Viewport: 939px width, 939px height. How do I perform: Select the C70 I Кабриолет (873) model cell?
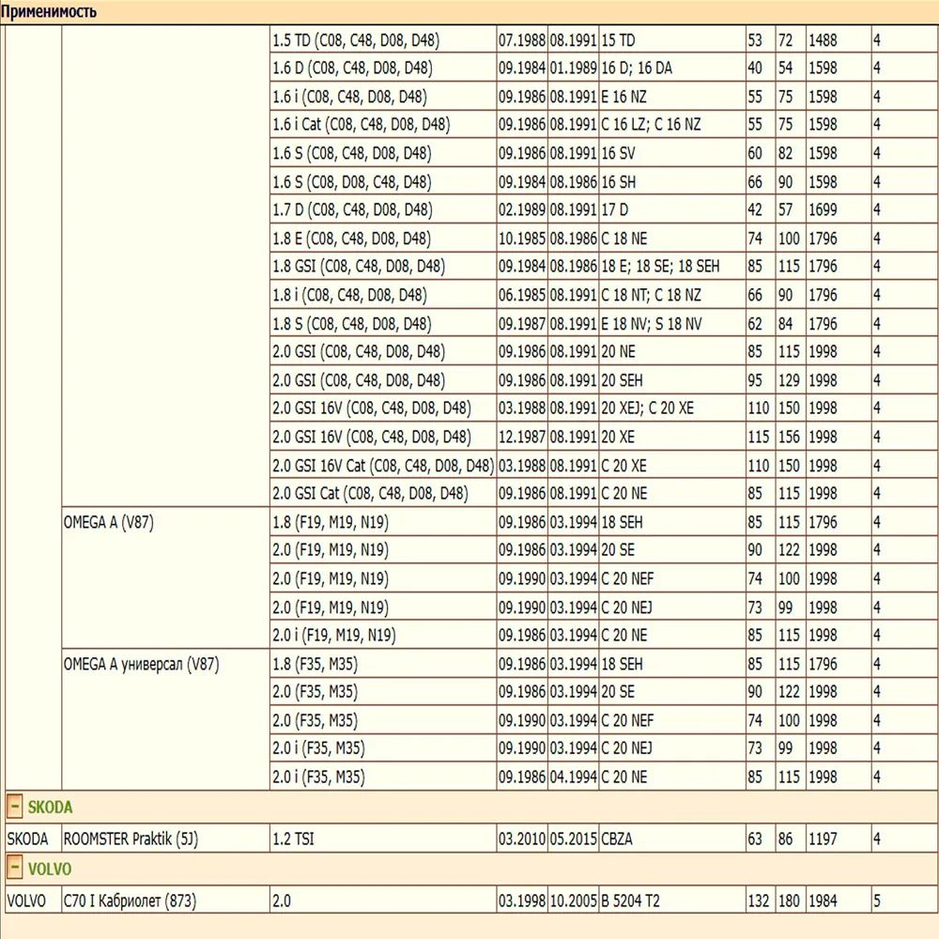point(130,901)
